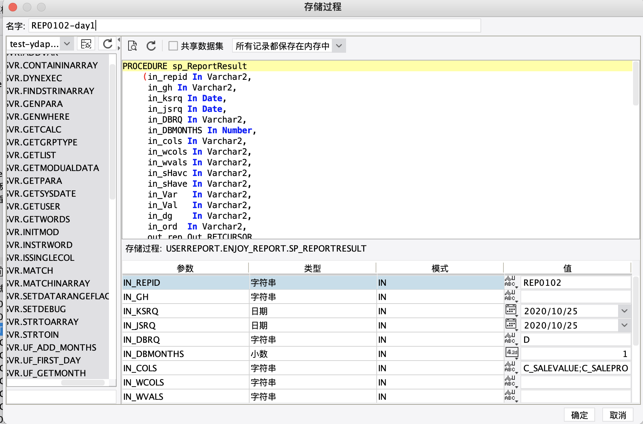The image size is (643, 424).
Task: Click the table edit icon beside the connection dropdown
Action: pyautogui.click(x=86, y=44)
